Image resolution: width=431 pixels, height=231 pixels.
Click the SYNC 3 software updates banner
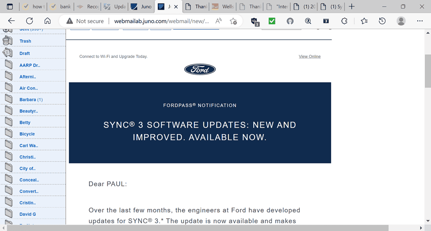200,123
